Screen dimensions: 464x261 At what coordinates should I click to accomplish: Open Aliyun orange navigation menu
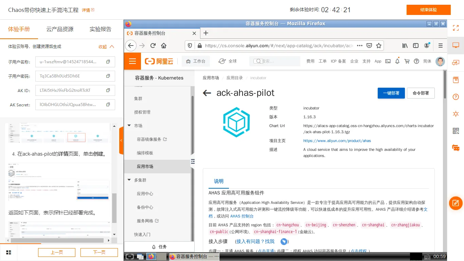(132, 61)
